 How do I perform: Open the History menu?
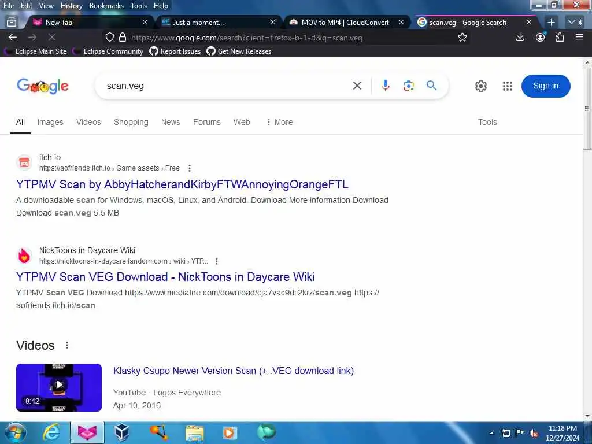pos(71,6)
